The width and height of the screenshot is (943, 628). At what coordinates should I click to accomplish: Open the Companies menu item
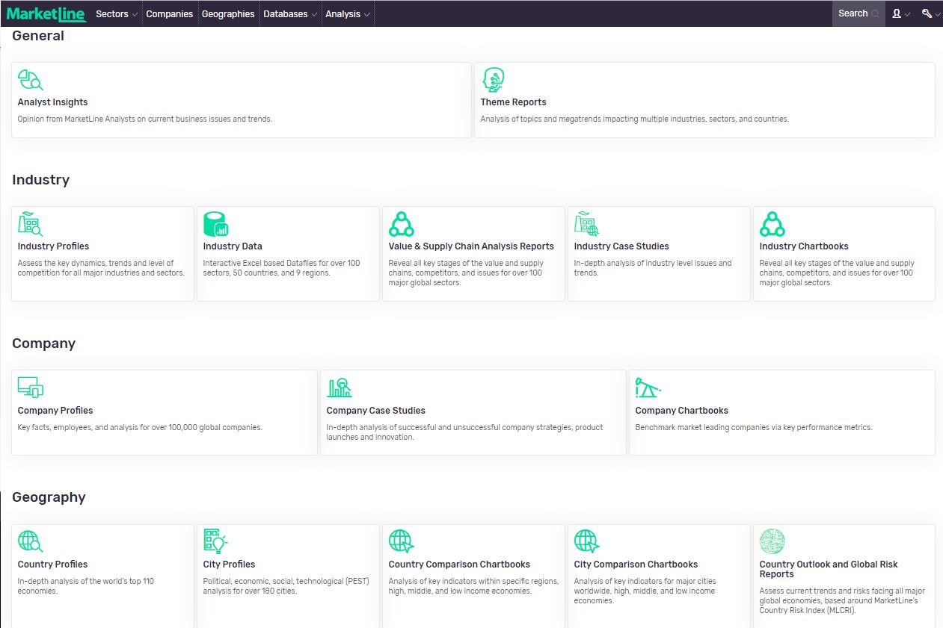click(170, 13)
